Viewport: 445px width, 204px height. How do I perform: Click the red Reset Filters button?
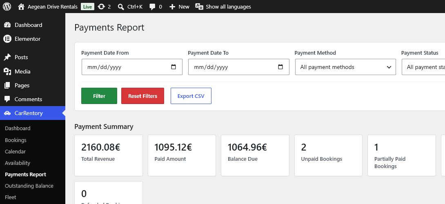tap(142, 96)
